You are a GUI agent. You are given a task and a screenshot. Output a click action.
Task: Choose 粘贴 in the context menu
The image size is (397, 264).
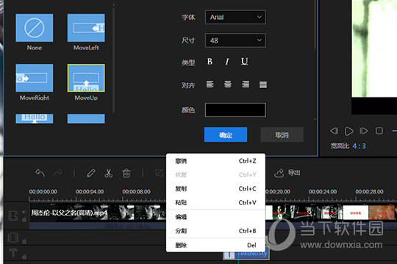click(215, 202)
